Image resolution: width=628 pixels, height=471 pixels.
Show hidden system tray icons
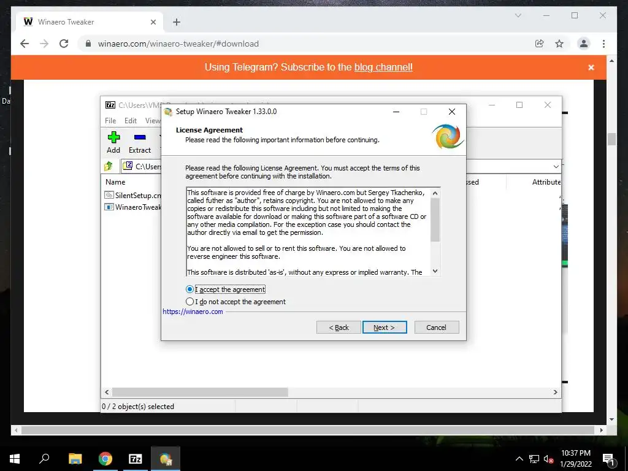(x=519, y=459)
